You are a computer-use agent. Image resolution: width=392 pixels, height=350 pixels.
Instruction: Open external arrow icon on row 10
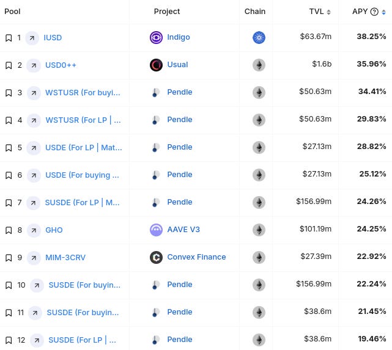pyautogui.click(x=37, y=285)
